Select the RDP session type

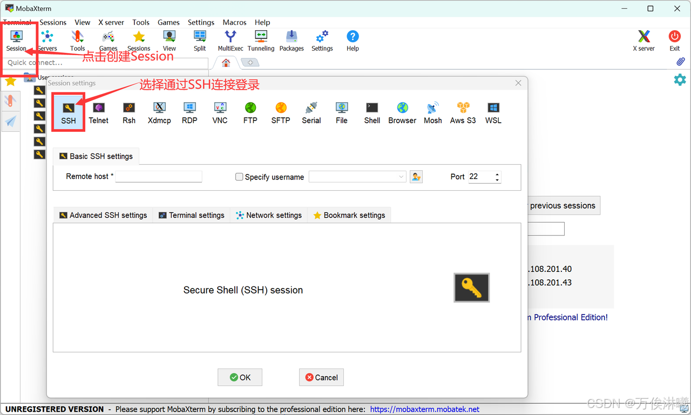click(189, 112)
